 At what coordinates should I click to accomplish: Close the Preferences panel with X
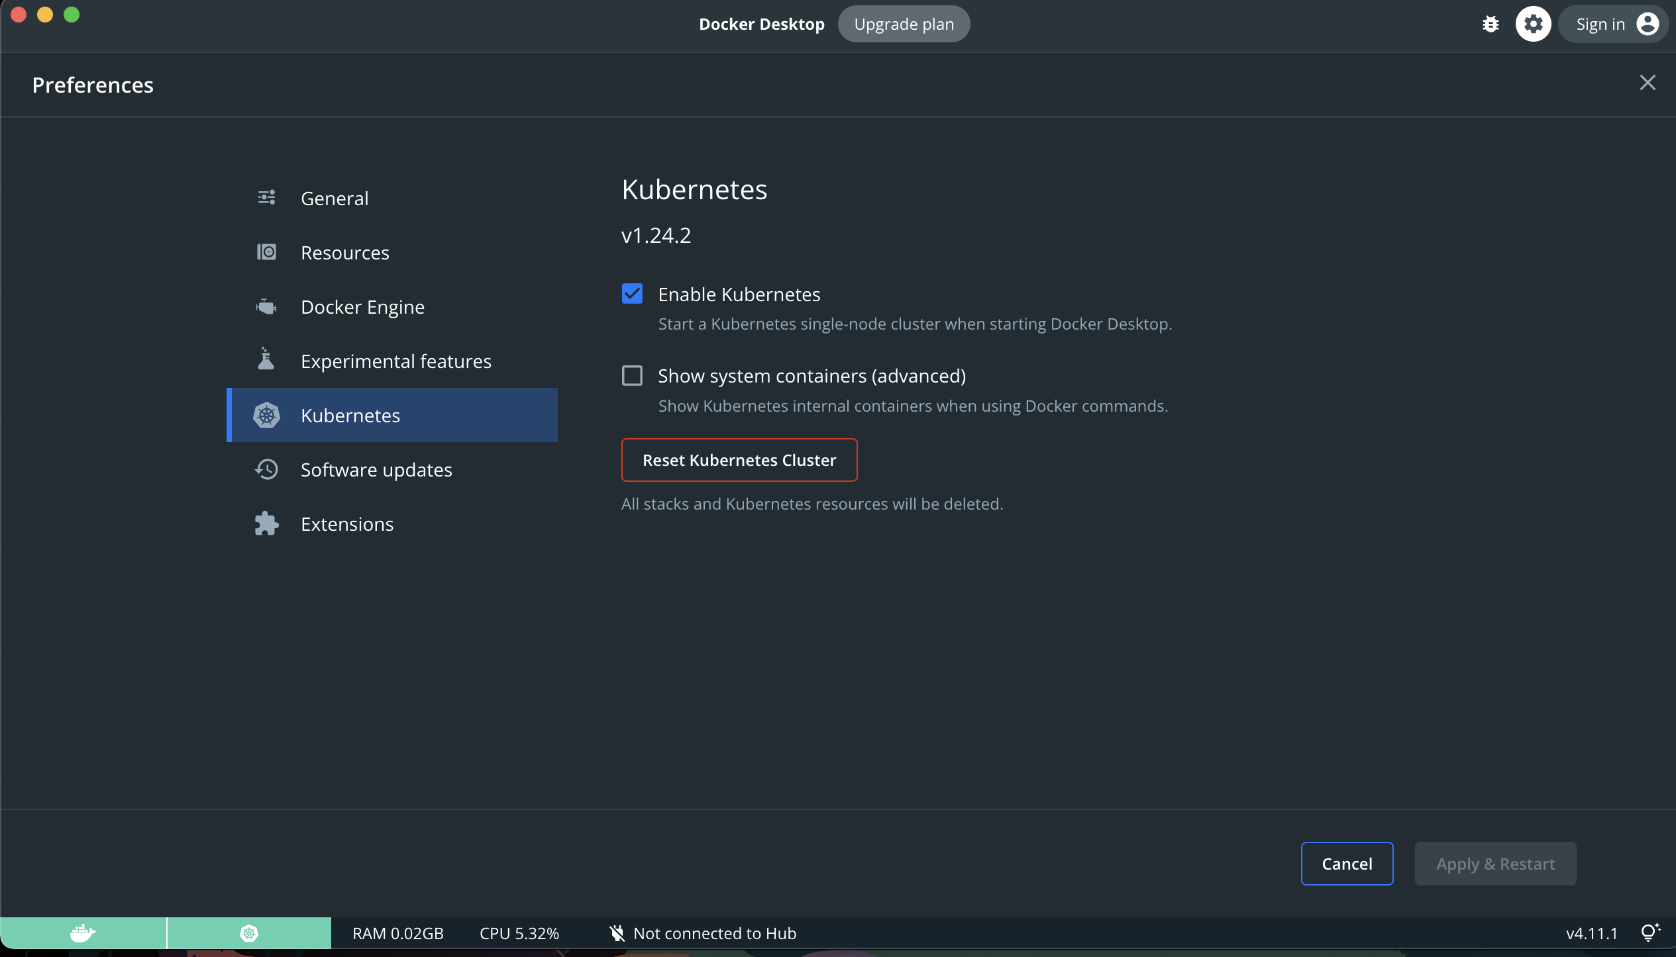click(1648, 83)
